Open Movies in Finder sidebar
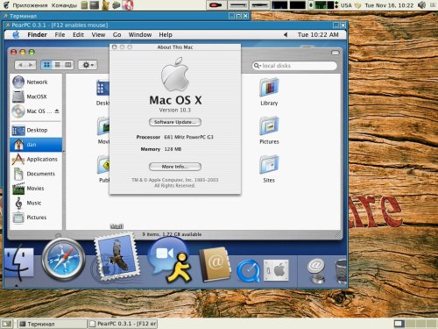The image size is (438, 329). 37,189
